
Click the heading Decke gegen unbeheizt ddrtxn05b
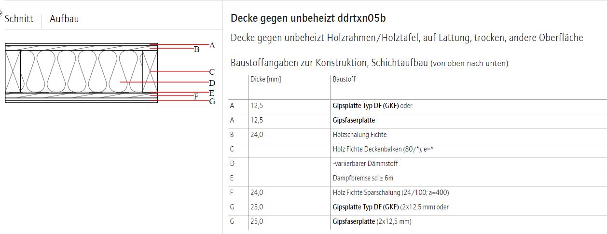tap(308, 18)
